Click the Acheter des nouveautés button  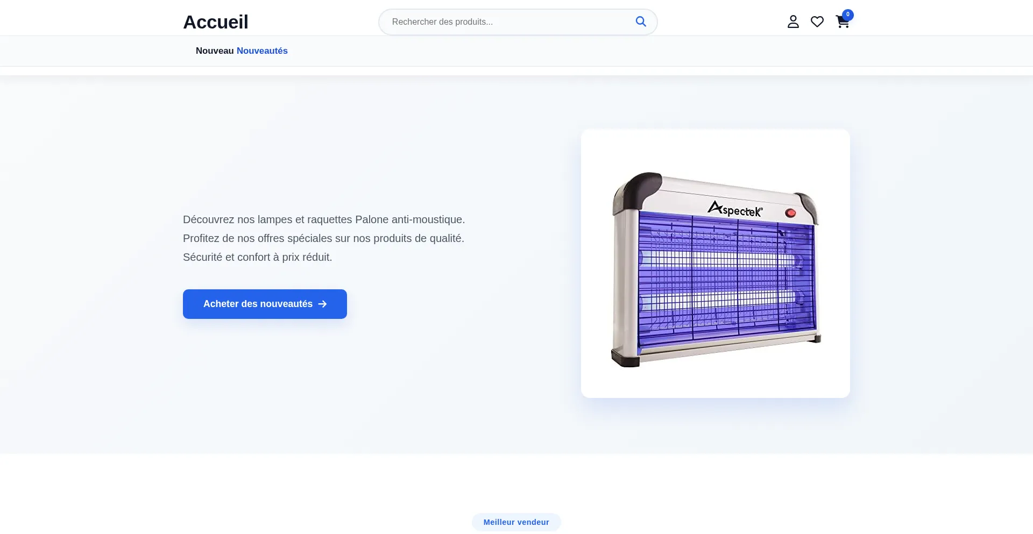(x=265, y=304)
